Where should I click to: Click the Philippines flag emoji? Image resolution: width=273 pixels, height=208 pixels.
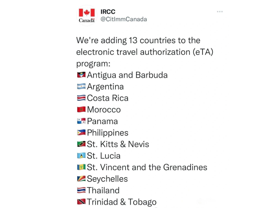click(81, 132)
